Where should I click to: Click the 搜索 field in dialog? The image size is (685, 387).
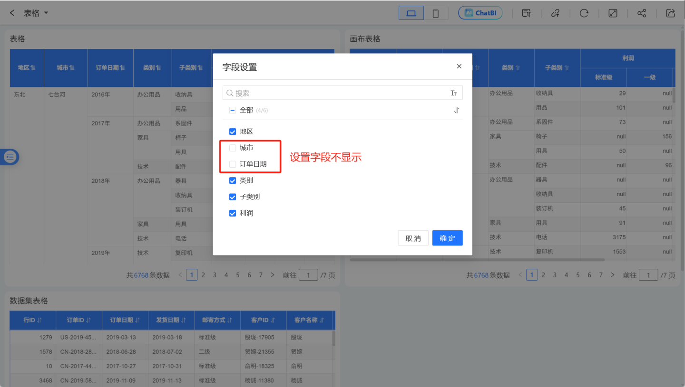[338, 93]
